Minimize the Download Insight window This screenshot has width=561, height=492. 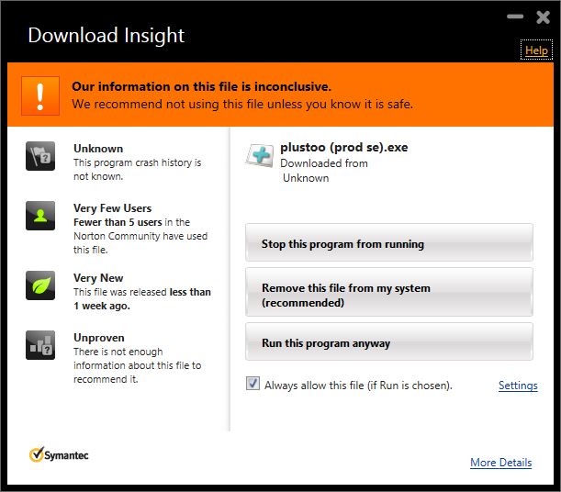(x=515, y=17)
